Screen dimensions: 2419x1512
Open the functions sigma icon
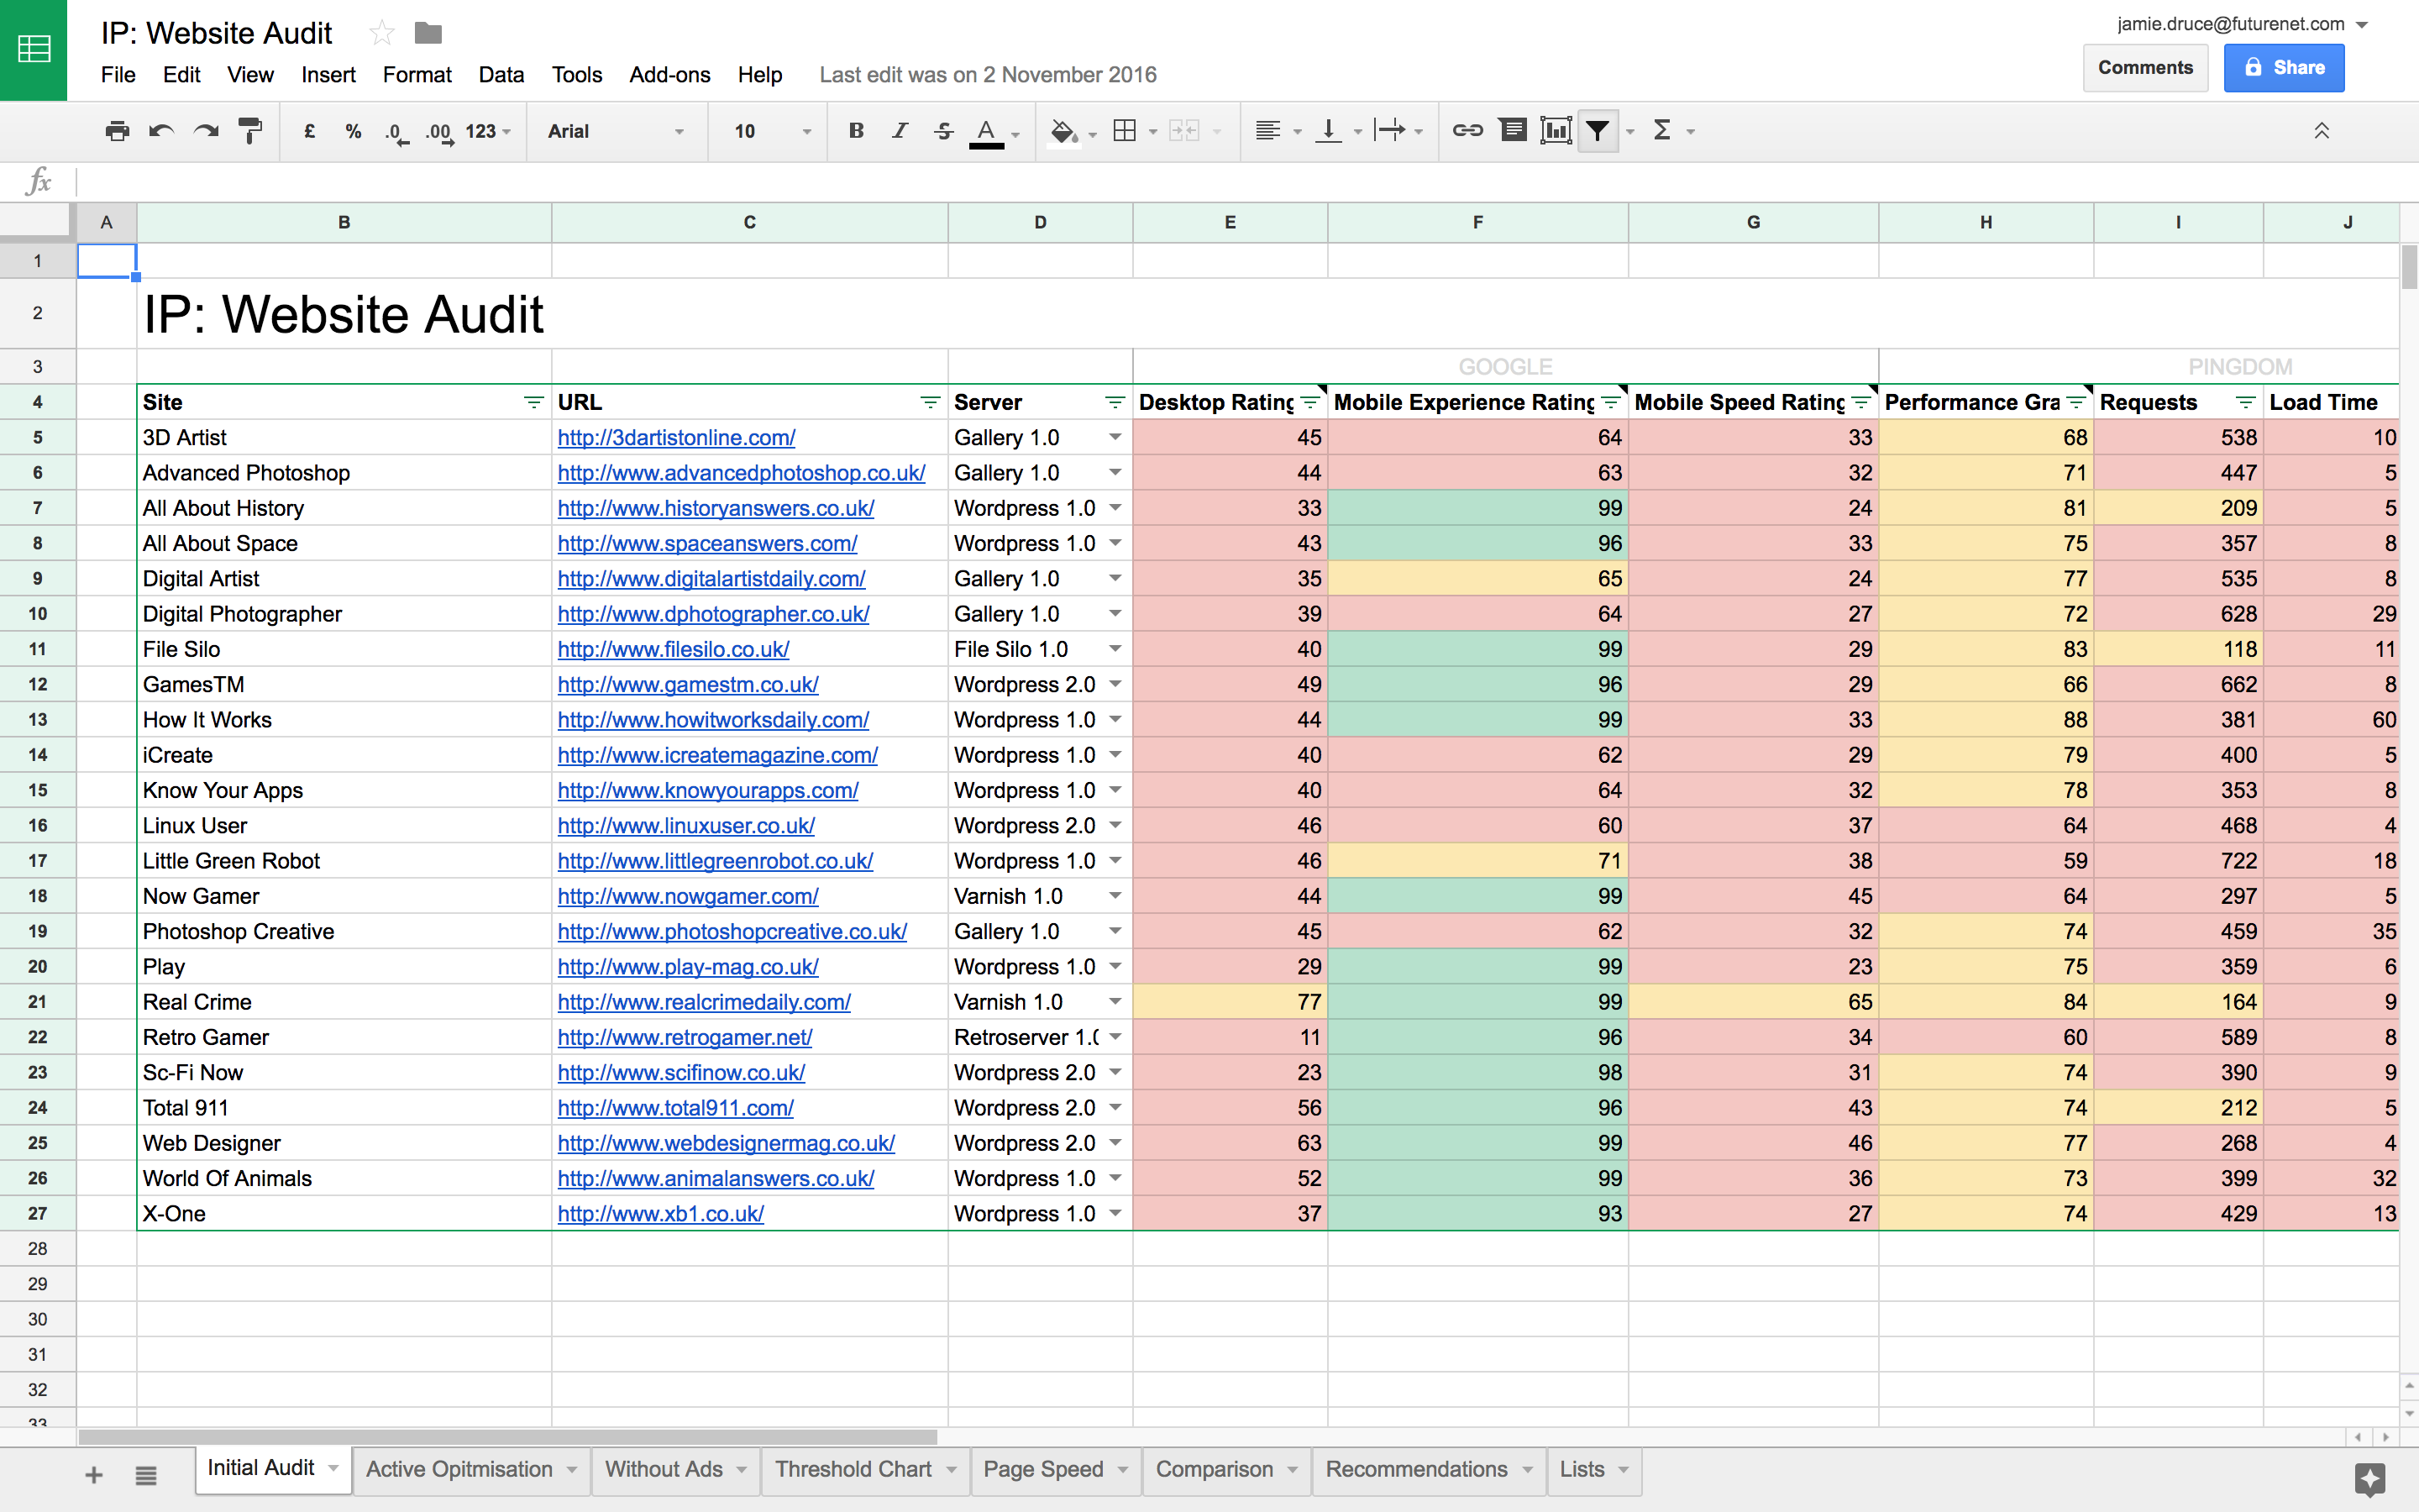click(x=1662, y=130)
